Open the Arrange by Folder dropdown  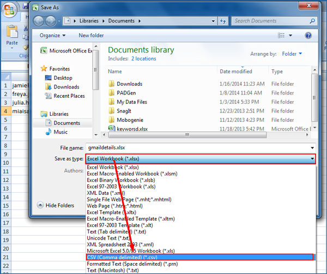click(292, 54)
